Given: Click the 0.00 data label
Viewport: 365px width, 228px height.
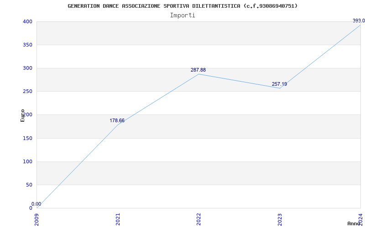Looking at the screenshot, I should point(36,204).
